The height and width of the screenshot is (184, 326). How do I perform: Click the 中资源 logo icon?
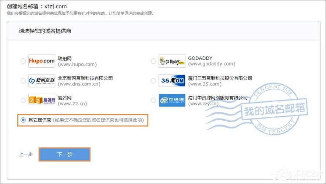[172, 100]
